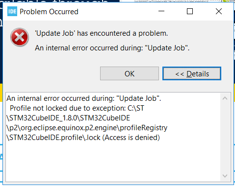235x187 pixels.
Task: Confirm the error with OK button
Action: [130, 73]
